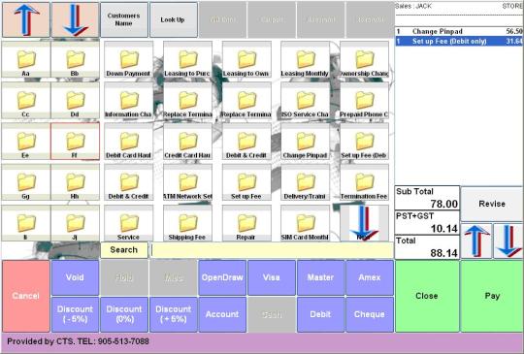Select the ISO Service Cha folder

click(305, 101)
